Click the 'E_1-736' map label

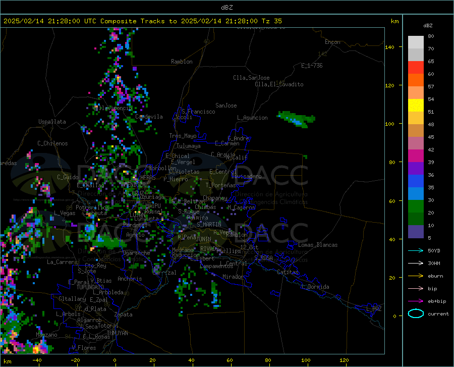click(312, 66)
